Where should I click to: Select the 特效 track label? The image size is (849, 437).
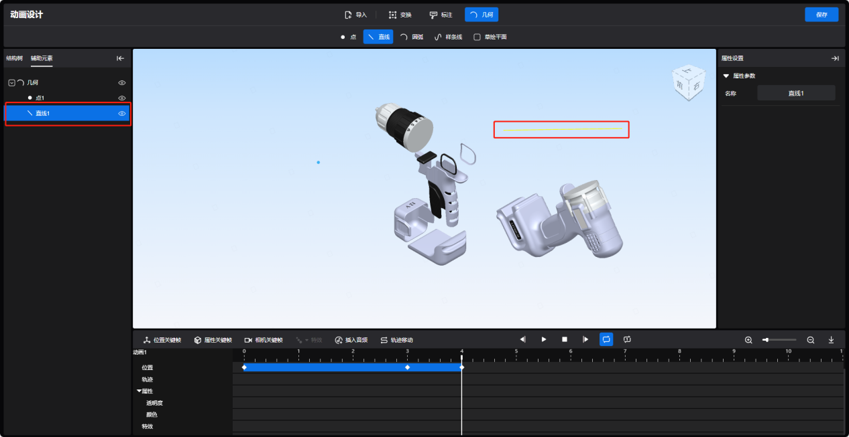(147, 426)
